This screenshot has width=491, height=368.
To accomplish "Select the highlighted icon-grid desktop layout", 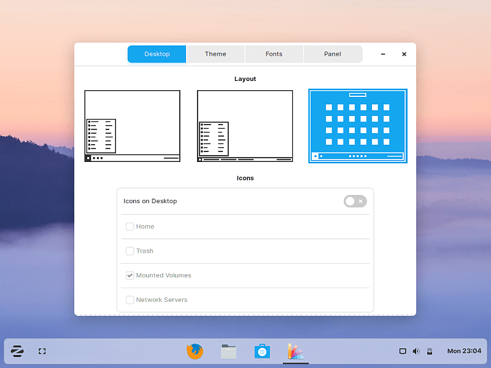I will 358,126.
